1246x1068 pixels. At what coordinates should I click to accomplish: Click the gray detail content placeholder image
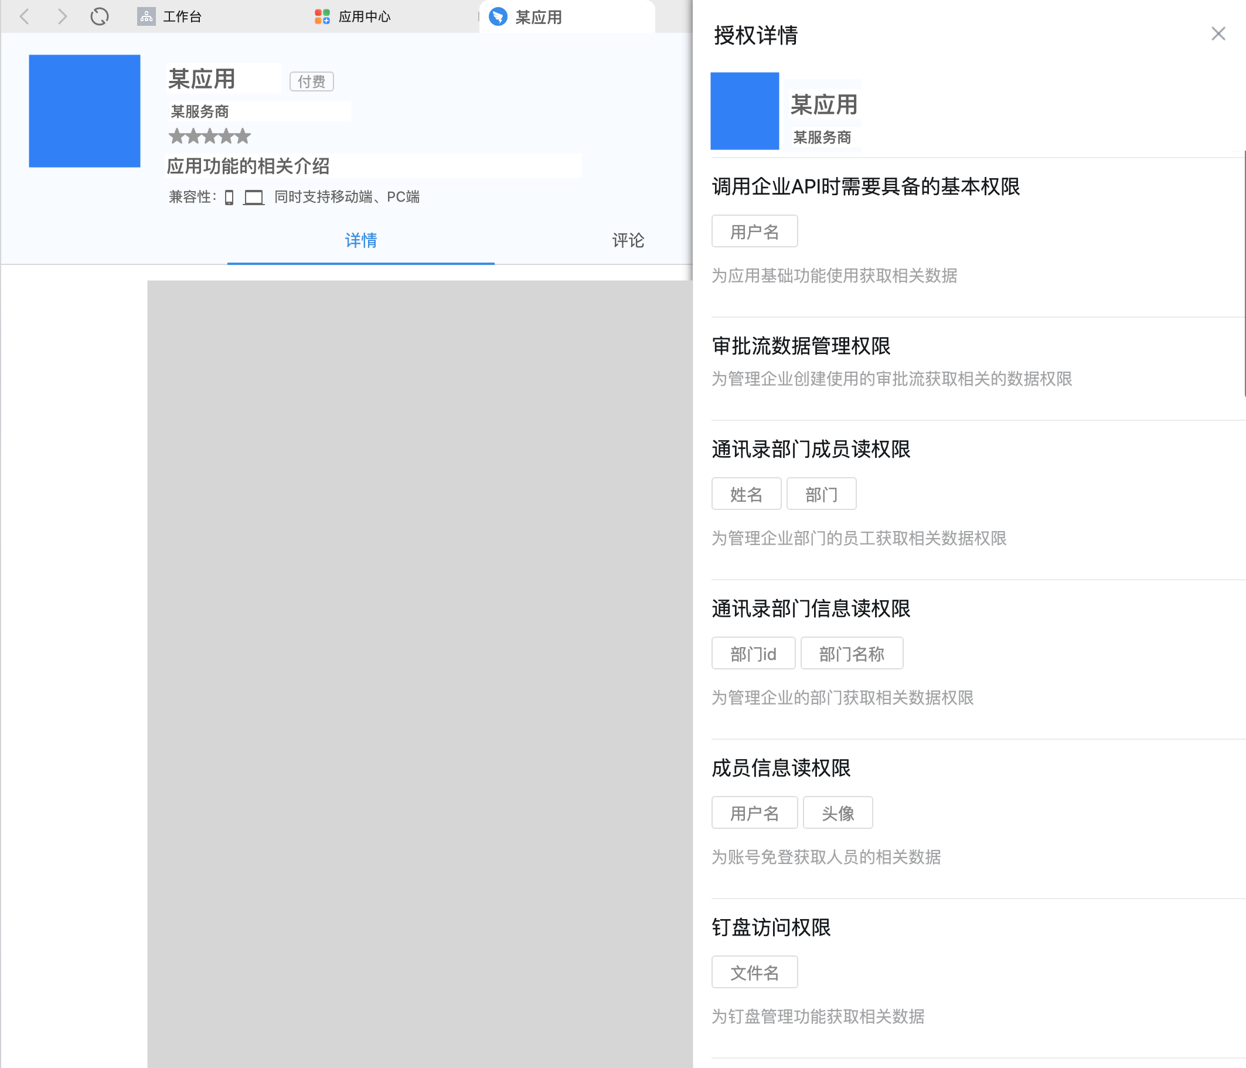[420, 674]
